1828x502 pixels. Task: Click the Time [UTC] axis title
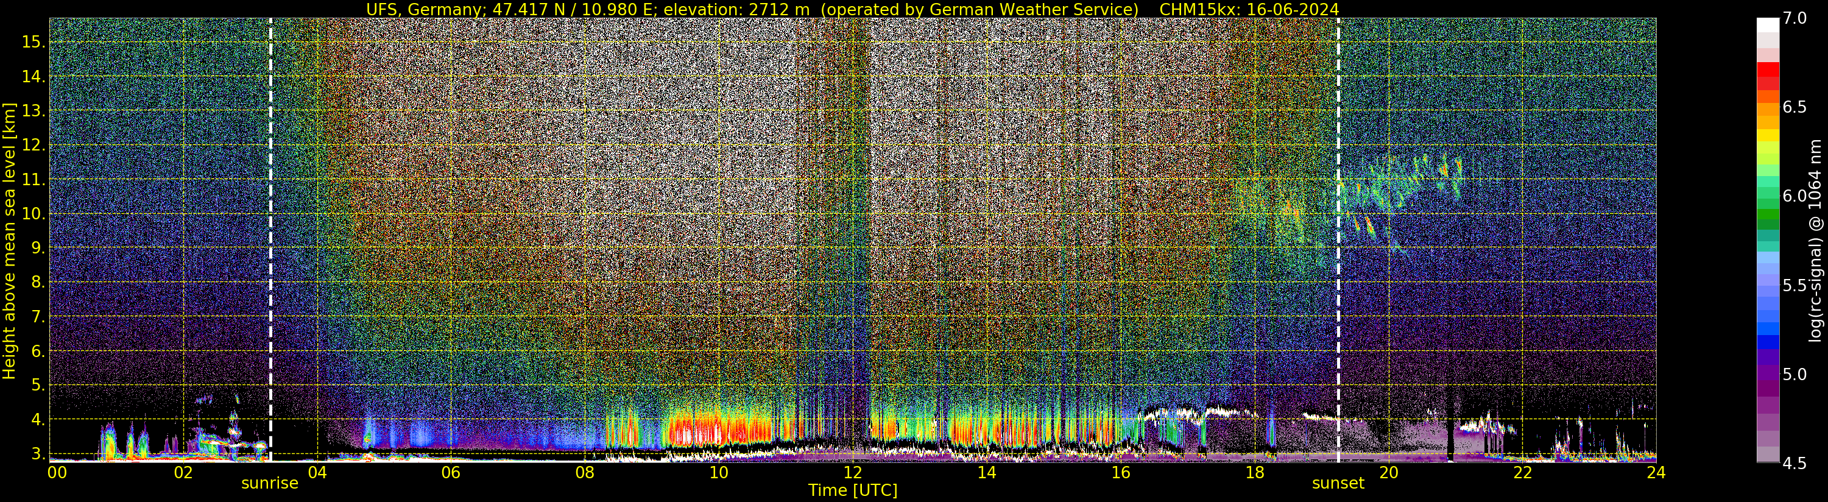(852, 490)
